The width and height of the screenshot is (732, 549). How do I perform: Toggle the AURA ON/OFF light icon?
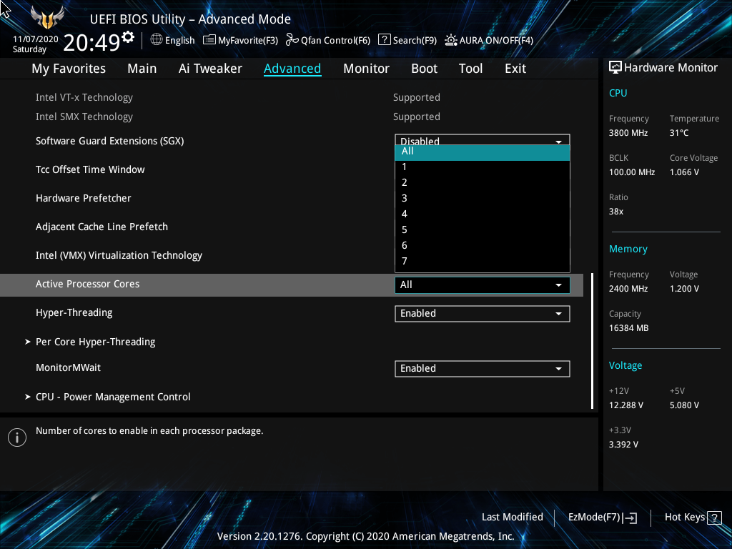[x=450, y=40]
